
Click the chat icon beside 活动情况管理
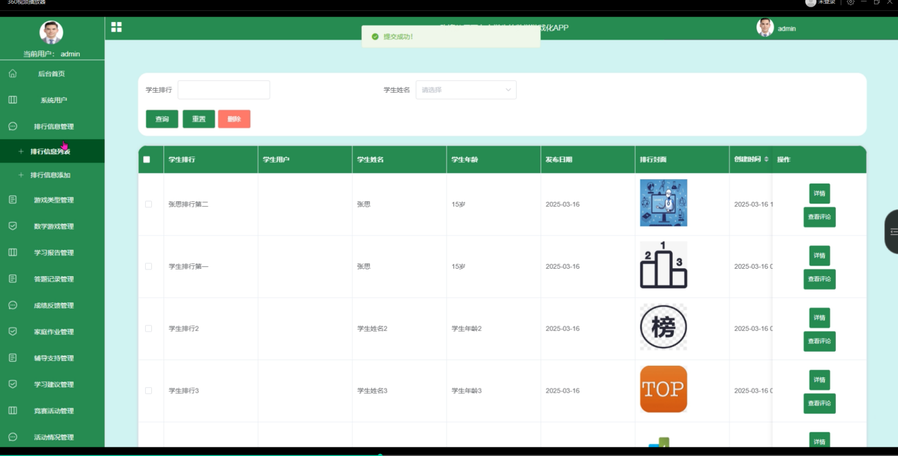click(13, 436)
